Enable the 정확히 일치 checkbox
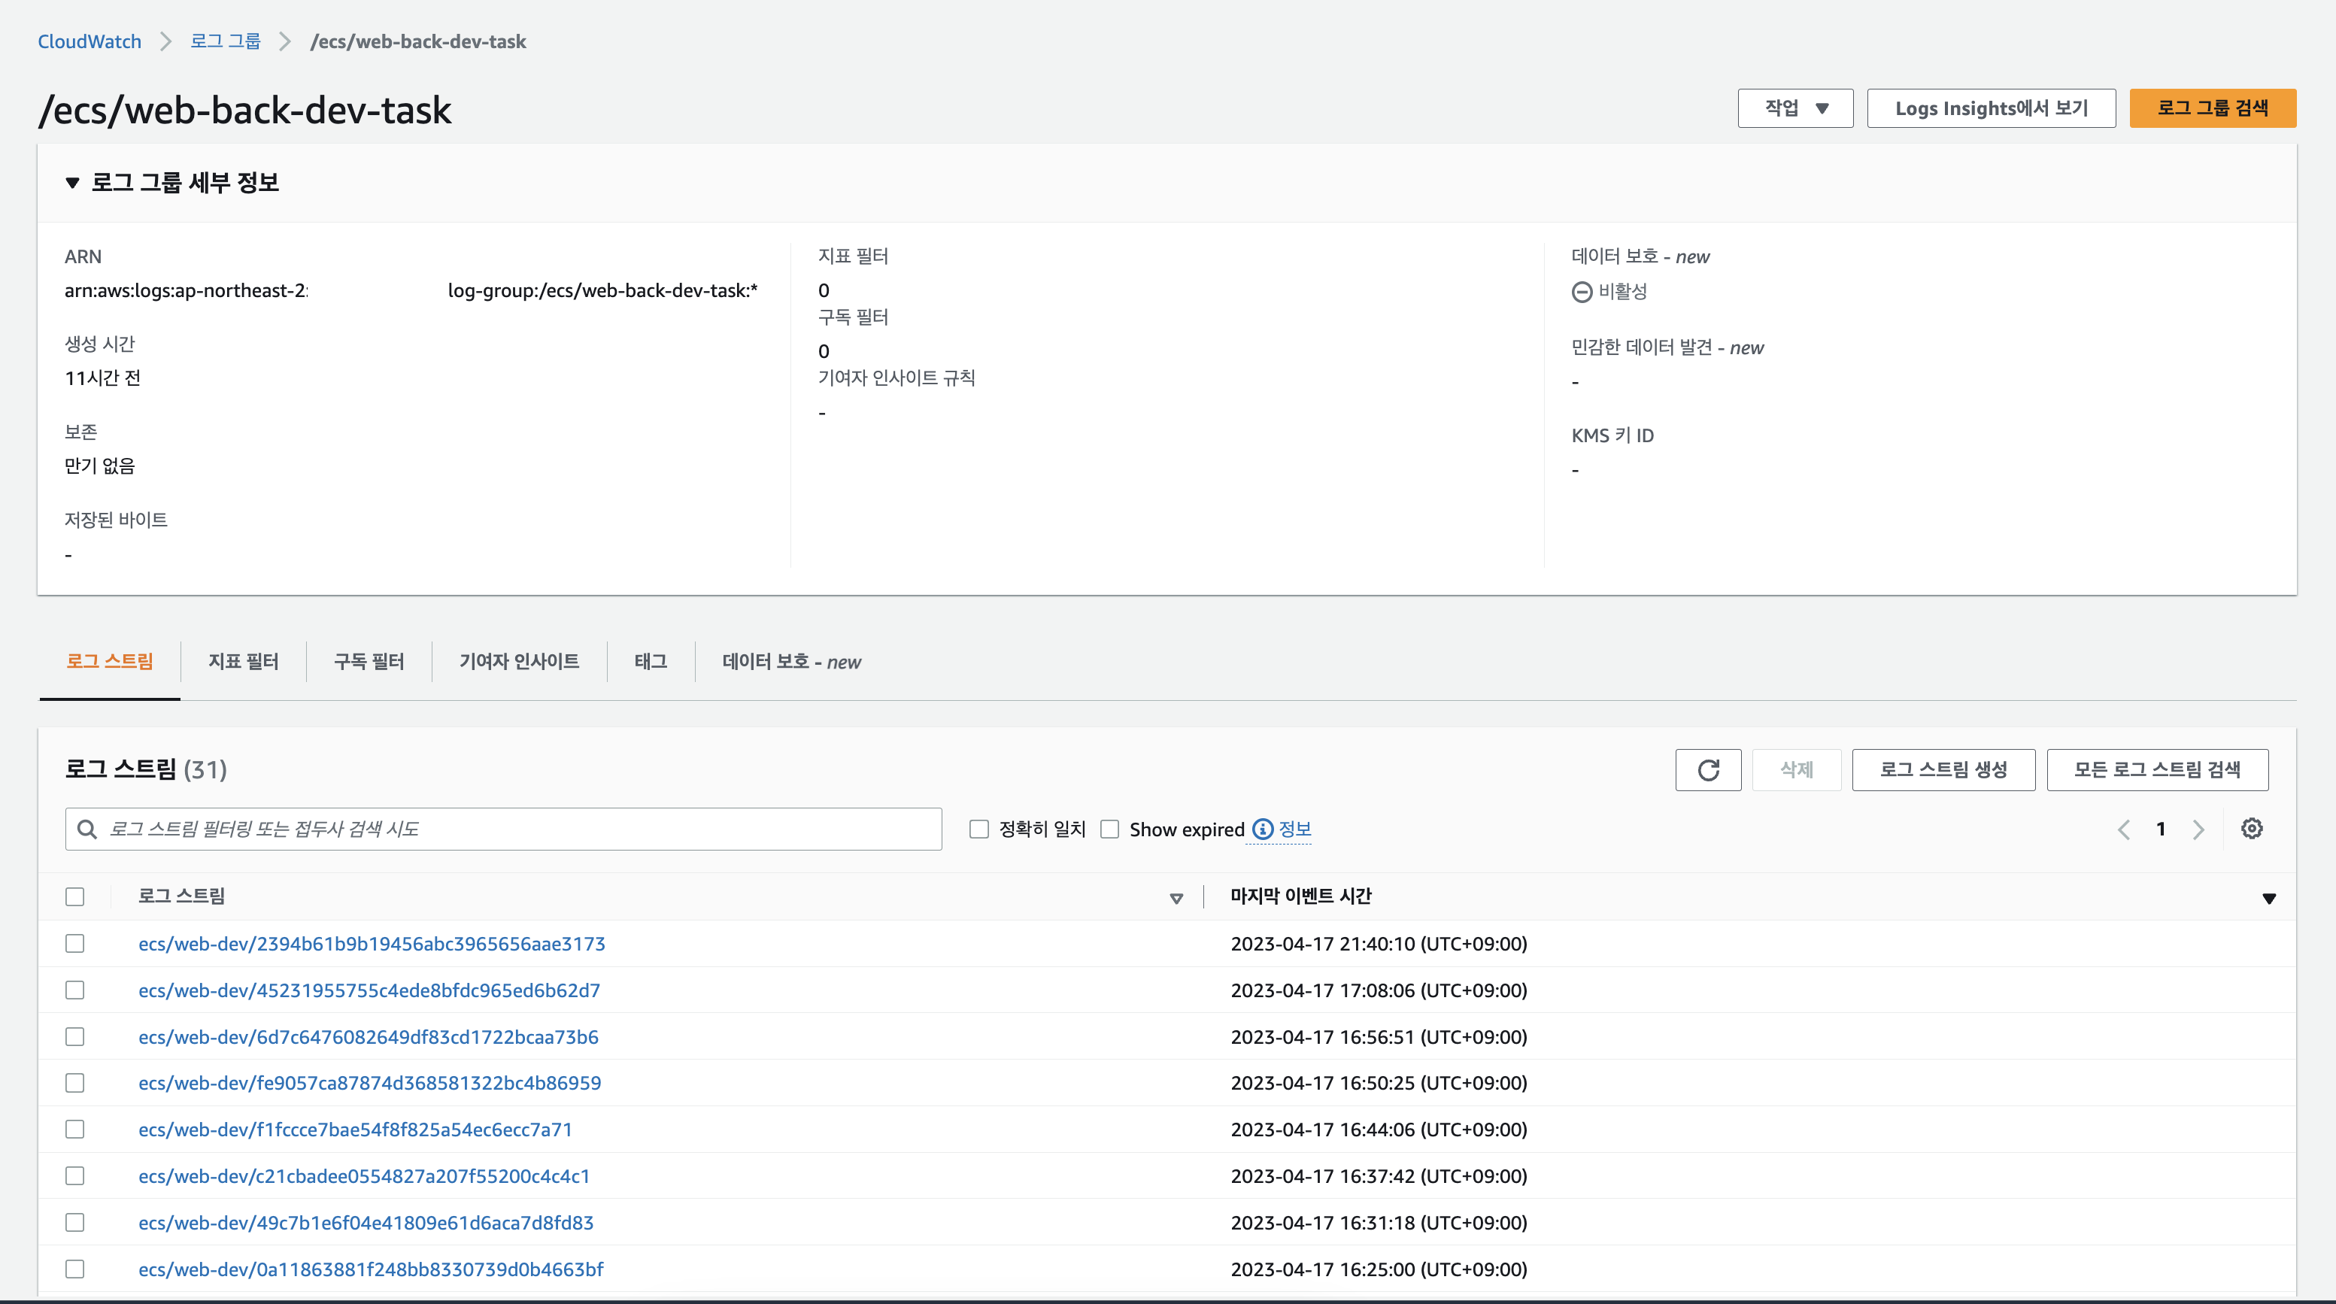Image resolution: width=2336 pixels, height=1304 pixels. coord(978,829)
